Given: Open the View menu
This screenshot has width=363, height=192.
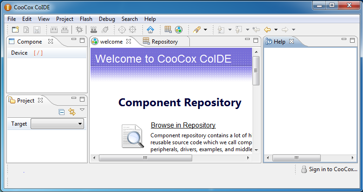Looking at the screenshot, I should coord(44,19).
